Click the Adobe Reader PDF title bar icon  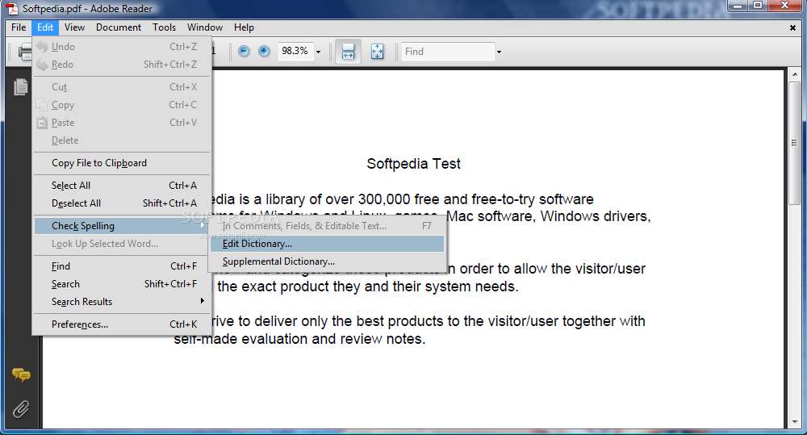pyautogui.click(x=12, y=9)
